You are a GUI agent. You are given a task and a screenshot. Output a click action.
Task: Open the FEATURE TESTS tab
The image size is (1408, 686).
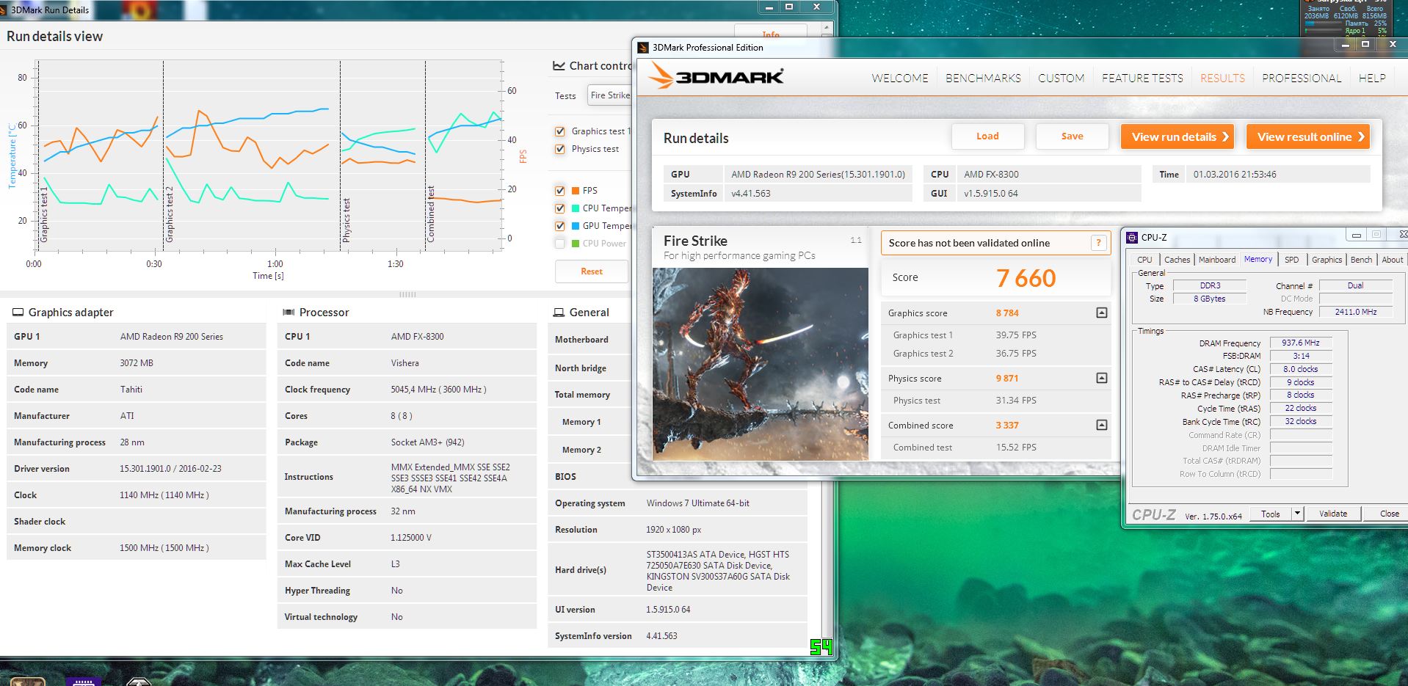[x=1142, y=79]
